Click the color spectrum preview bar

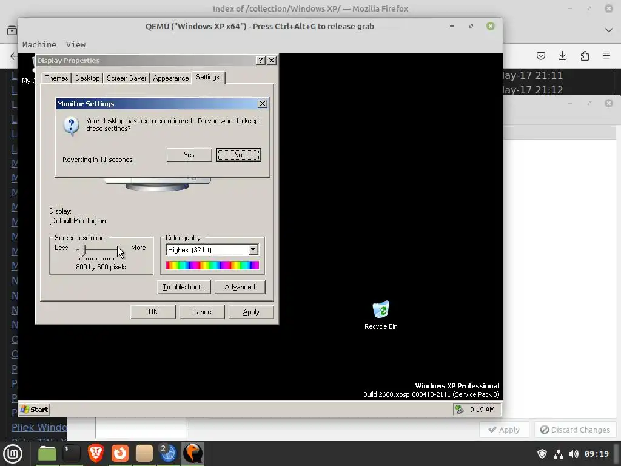click(212, 265)
